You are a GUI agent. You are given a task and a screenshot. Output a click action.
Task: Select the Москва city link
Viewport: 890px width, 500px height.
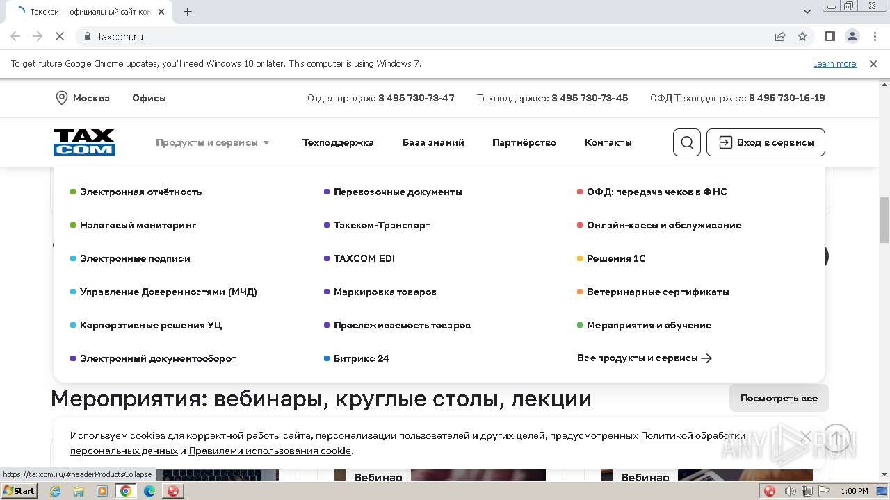[x=91, y=98]
